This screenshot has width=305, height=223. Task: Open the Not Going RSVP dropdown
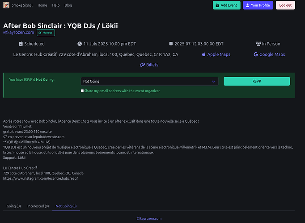[x=149, y=81]
